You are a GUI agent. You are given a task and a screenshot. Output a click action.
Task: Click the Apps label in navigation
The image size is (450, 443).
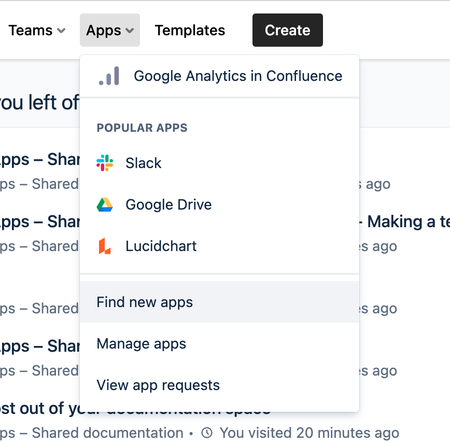point(104,30)
